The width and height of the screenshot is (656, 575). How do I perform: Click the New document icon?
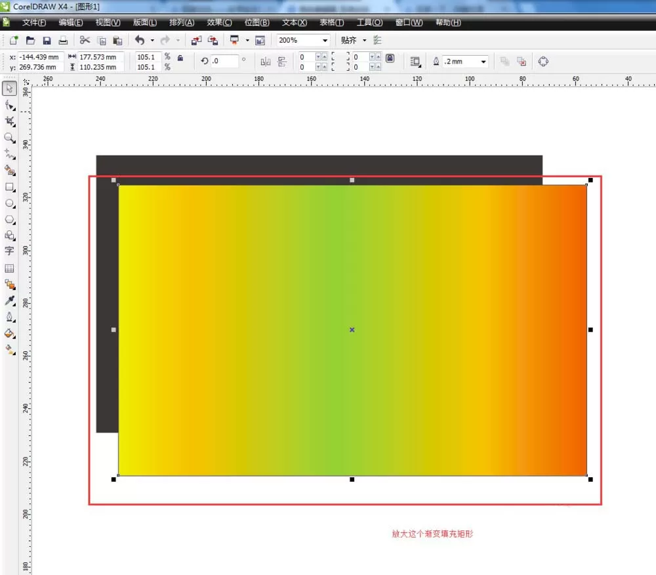[x=14, y=40]
